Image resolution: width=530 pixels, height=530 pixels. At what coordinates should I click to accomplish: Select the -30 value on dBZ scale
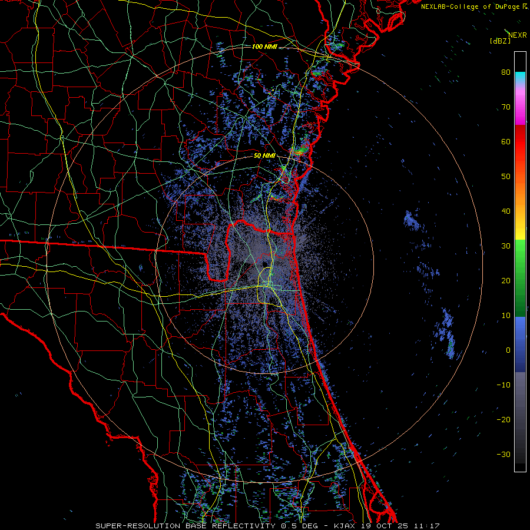click(503, 454)
